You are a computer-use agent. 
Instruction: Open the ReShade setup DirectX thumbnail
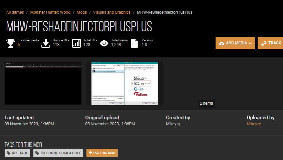click(125, 83)
